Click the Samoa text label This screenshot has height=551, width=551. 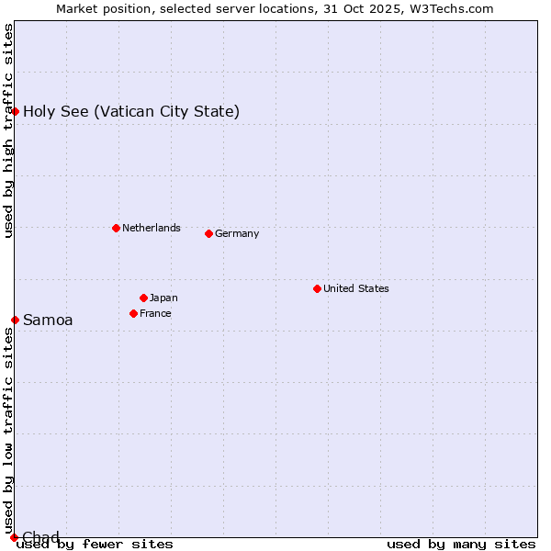(x=48, y=320)
